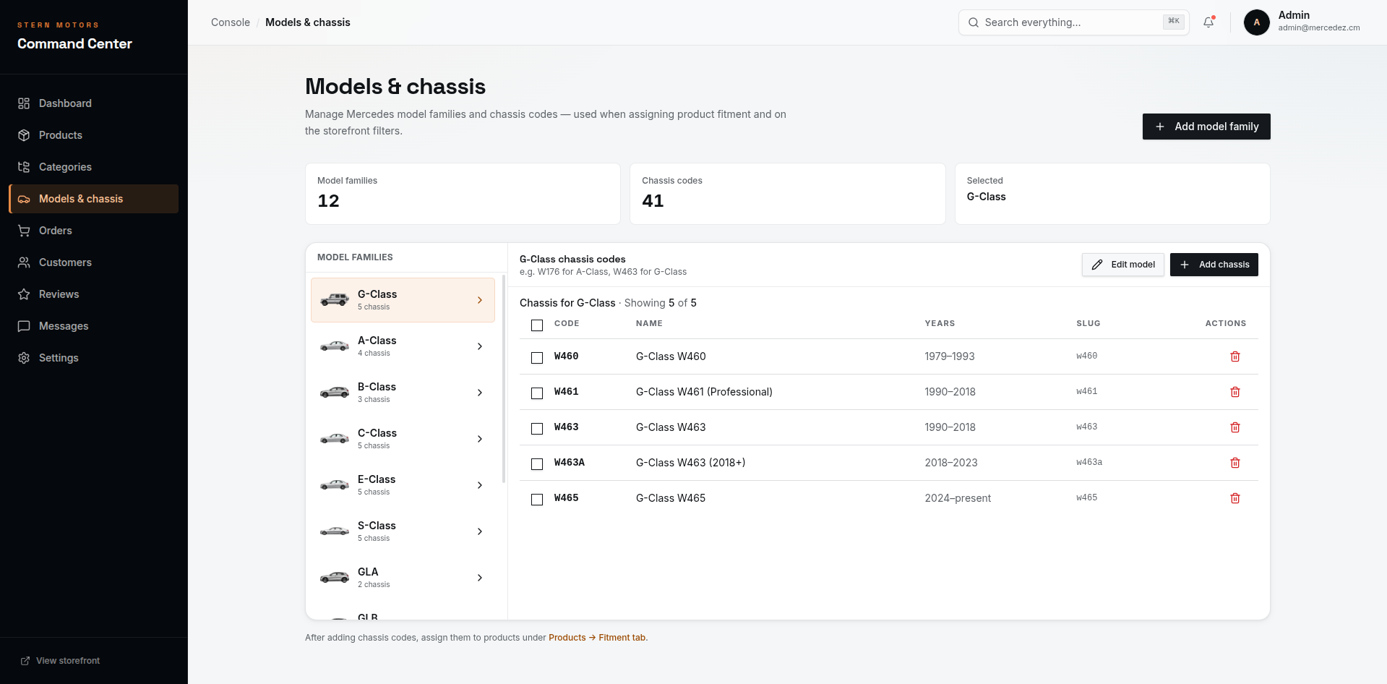
Task: Expand C-Class with its chevron
Action: click(480, 439)
